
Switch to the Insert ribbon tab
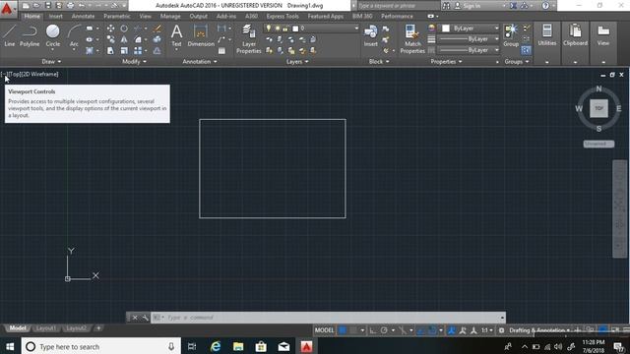55,16
